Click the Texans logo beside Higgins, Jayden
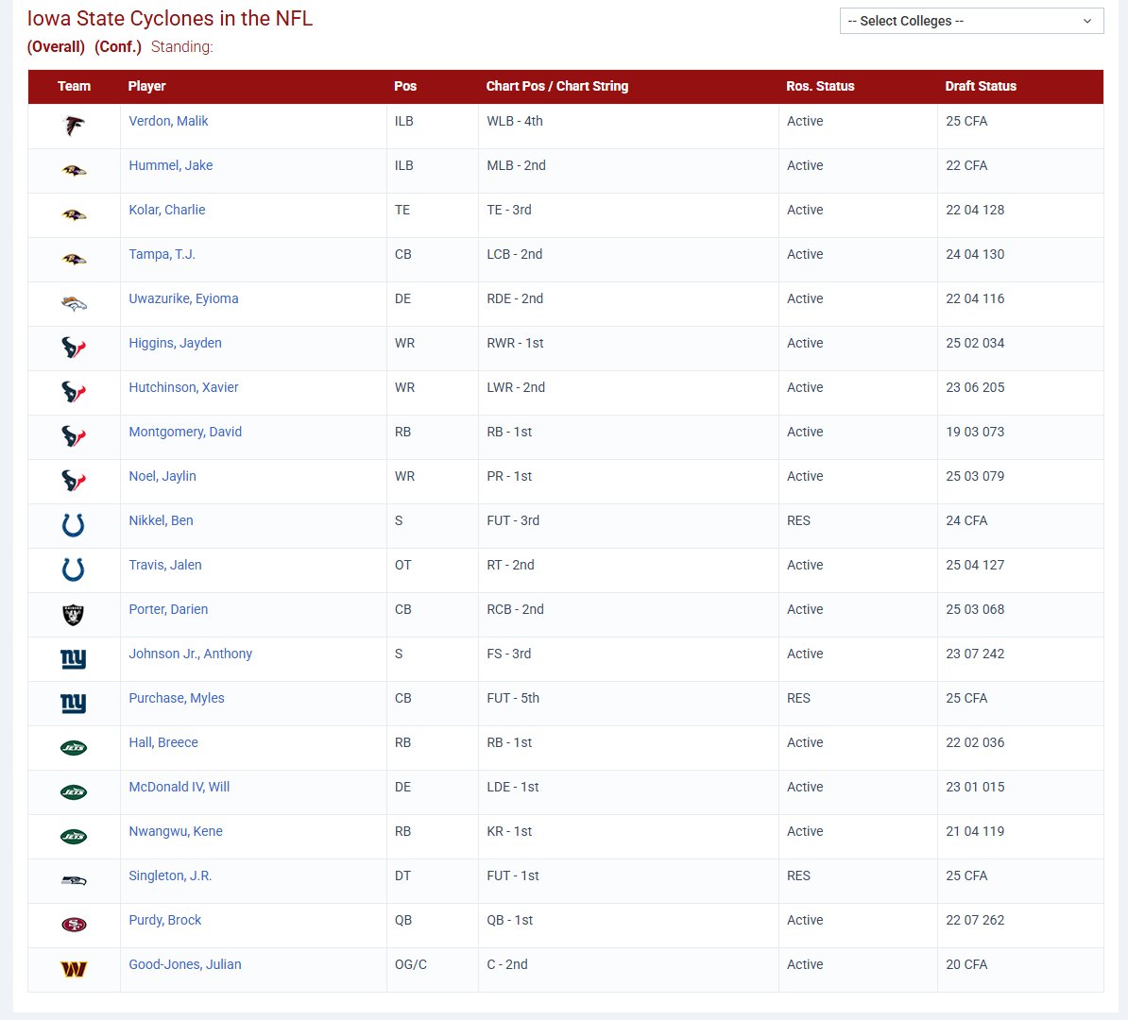Image resolution: width=1128 pixels, height=1020 pixels. pos(74,348)
